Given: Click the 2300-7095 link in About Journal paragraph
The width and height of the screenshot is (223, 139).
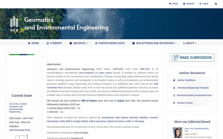Looking at the screenshot, I should [x=118, y=69].
